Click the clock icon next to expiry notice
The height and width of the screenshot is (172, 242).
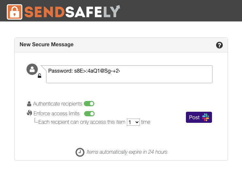tap(80, 152)
